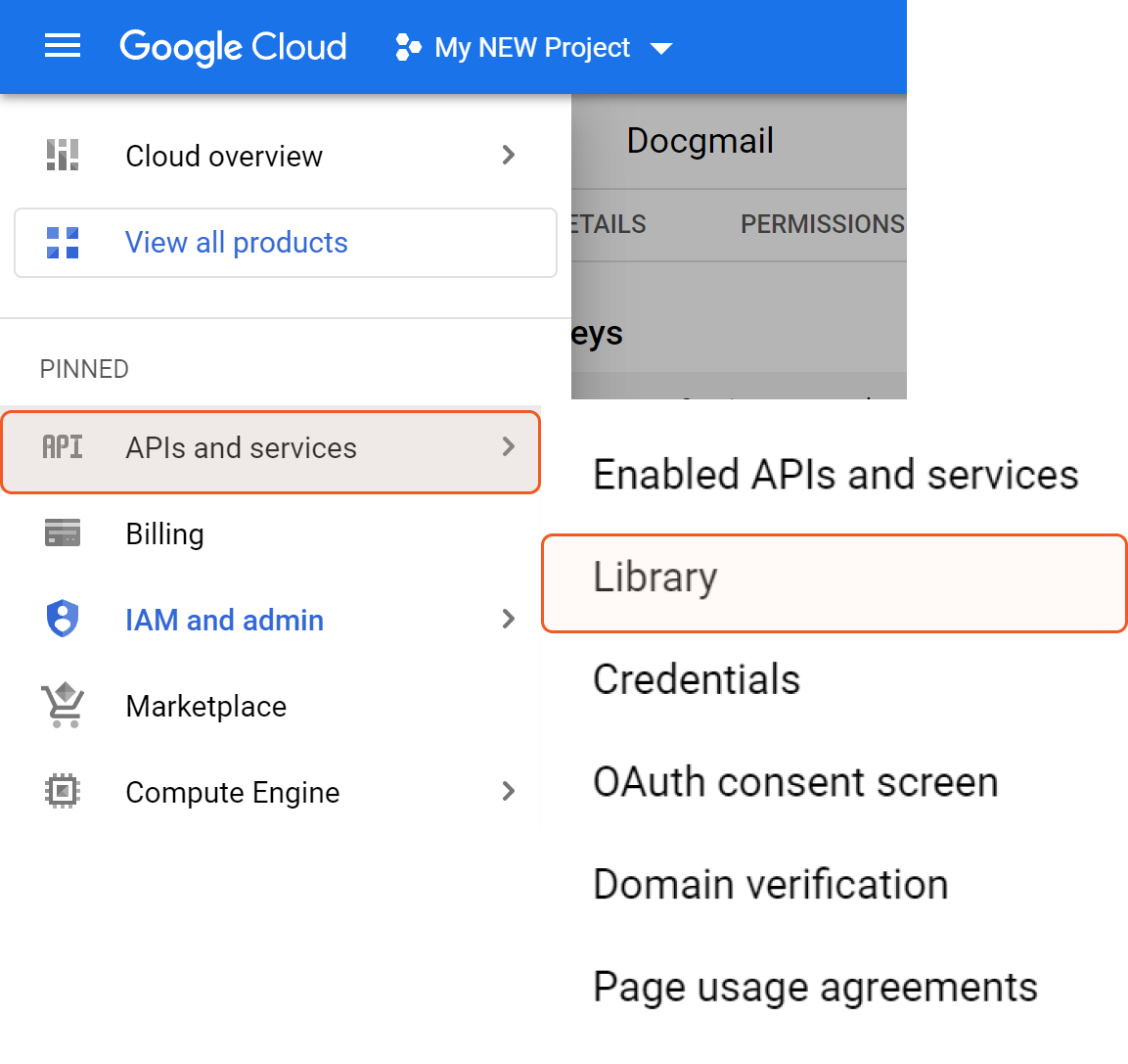Expand the Compute Engine submenu chevron
Viewport: 1128px width, 1064px height.
coord(508,791)
